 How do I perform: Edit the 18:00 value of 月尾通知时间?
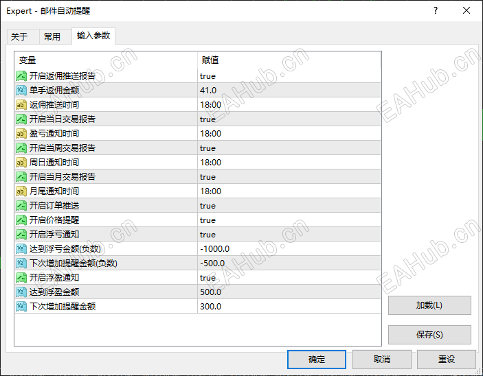click(x=289, y=191)
